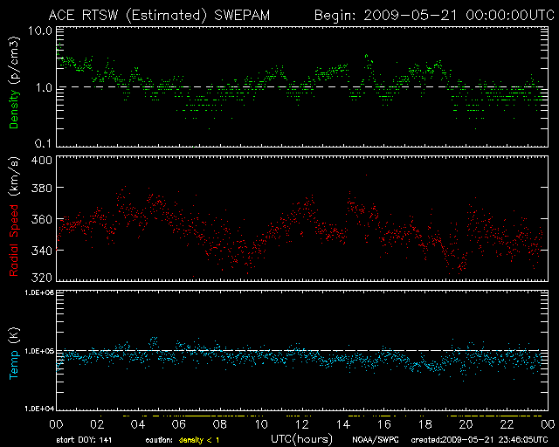Click the '0.1' density tick label

tap(43, 143)
